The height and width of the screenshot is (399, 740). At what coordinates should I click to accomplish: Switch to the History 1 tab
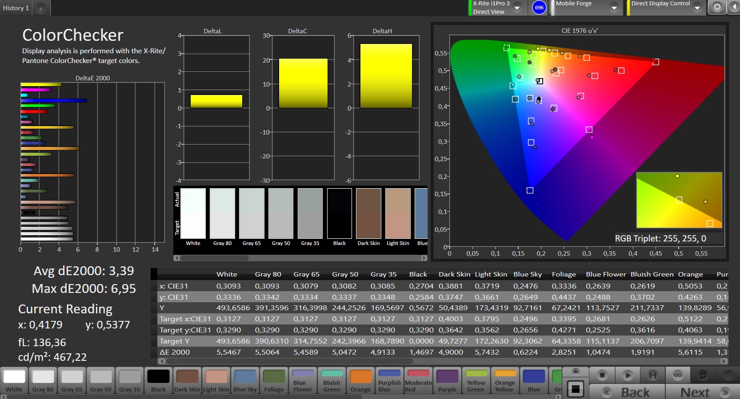tap(16, 8)
